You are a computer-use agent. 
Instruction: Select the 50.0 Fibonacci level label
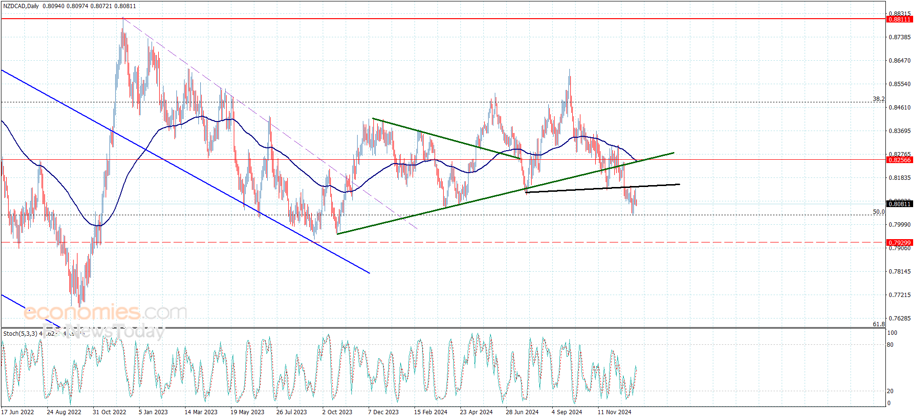pos(879,212)
